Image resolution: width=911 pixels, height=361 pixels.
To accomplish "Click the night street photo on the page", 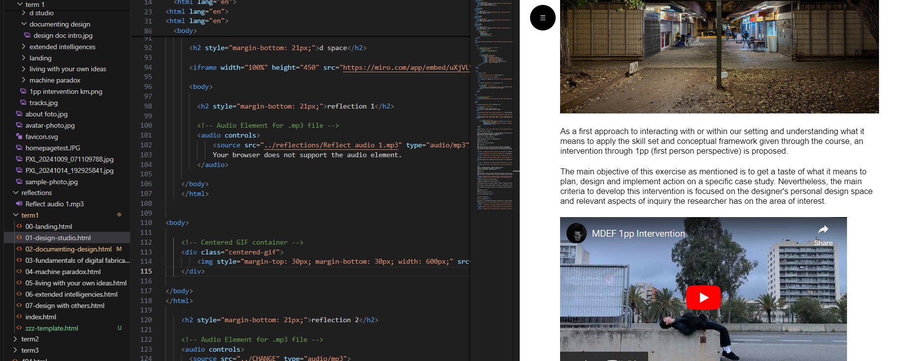I will point(719,56).
